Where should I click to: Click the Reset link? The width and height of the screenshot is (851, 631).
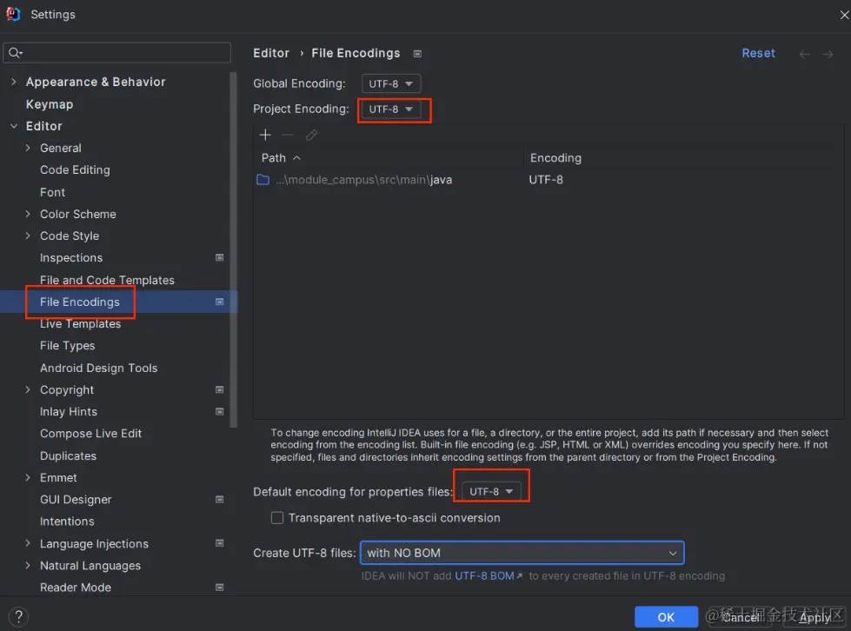tap(758, 53)
